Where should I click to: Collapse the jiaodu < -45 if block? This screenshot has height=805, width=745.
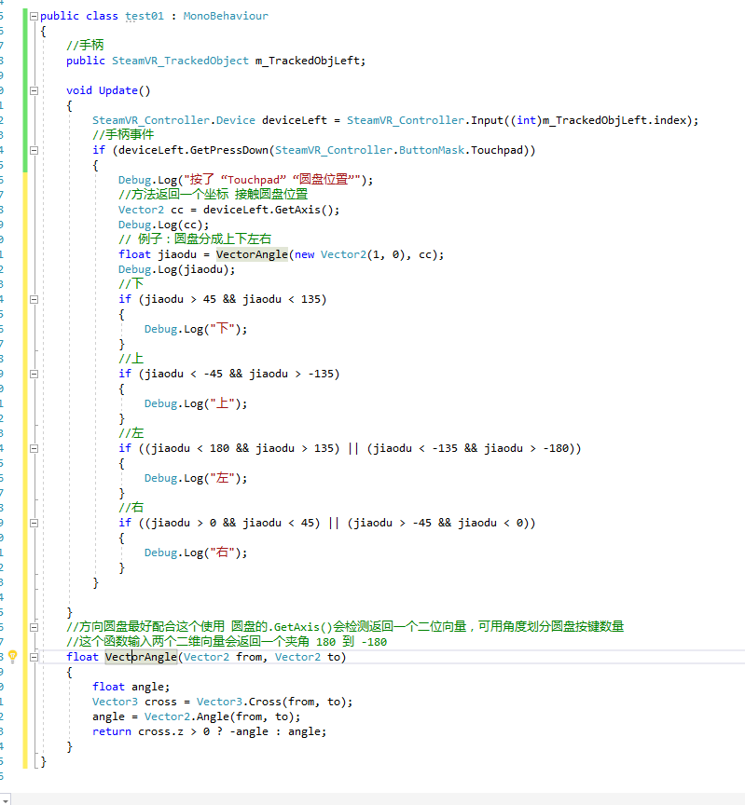(x=34, y=374)
